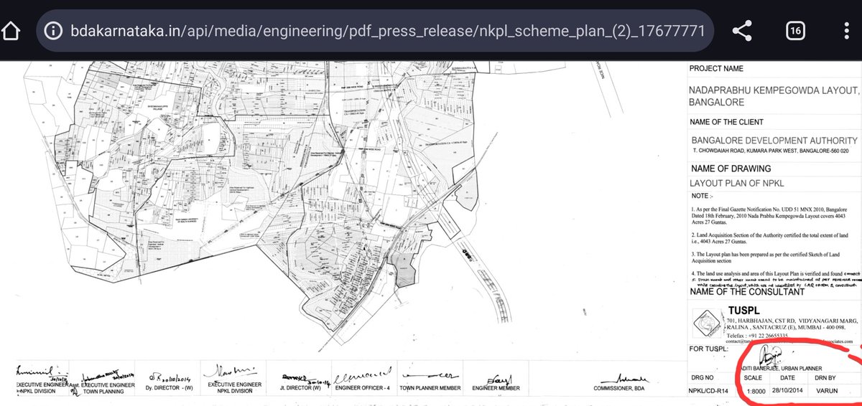Click 'ENGINEER MEMBER' signature label

tap(495, 387)
